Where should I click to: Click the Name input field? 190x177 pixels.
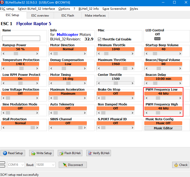[x=21, y=38]
